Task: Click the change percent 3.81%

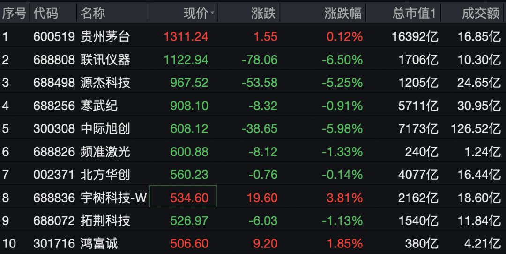Action: (x=345, y=198)
